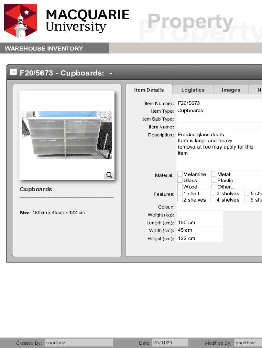Screen dimensions: 262x348
Task: Click the chart icon beside F20/5673 title
Action: coord(13,72)
